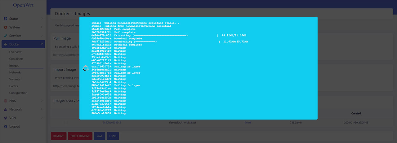Click log line '0936e9bbf0ea: Download complete'

[x=117, y=39]
